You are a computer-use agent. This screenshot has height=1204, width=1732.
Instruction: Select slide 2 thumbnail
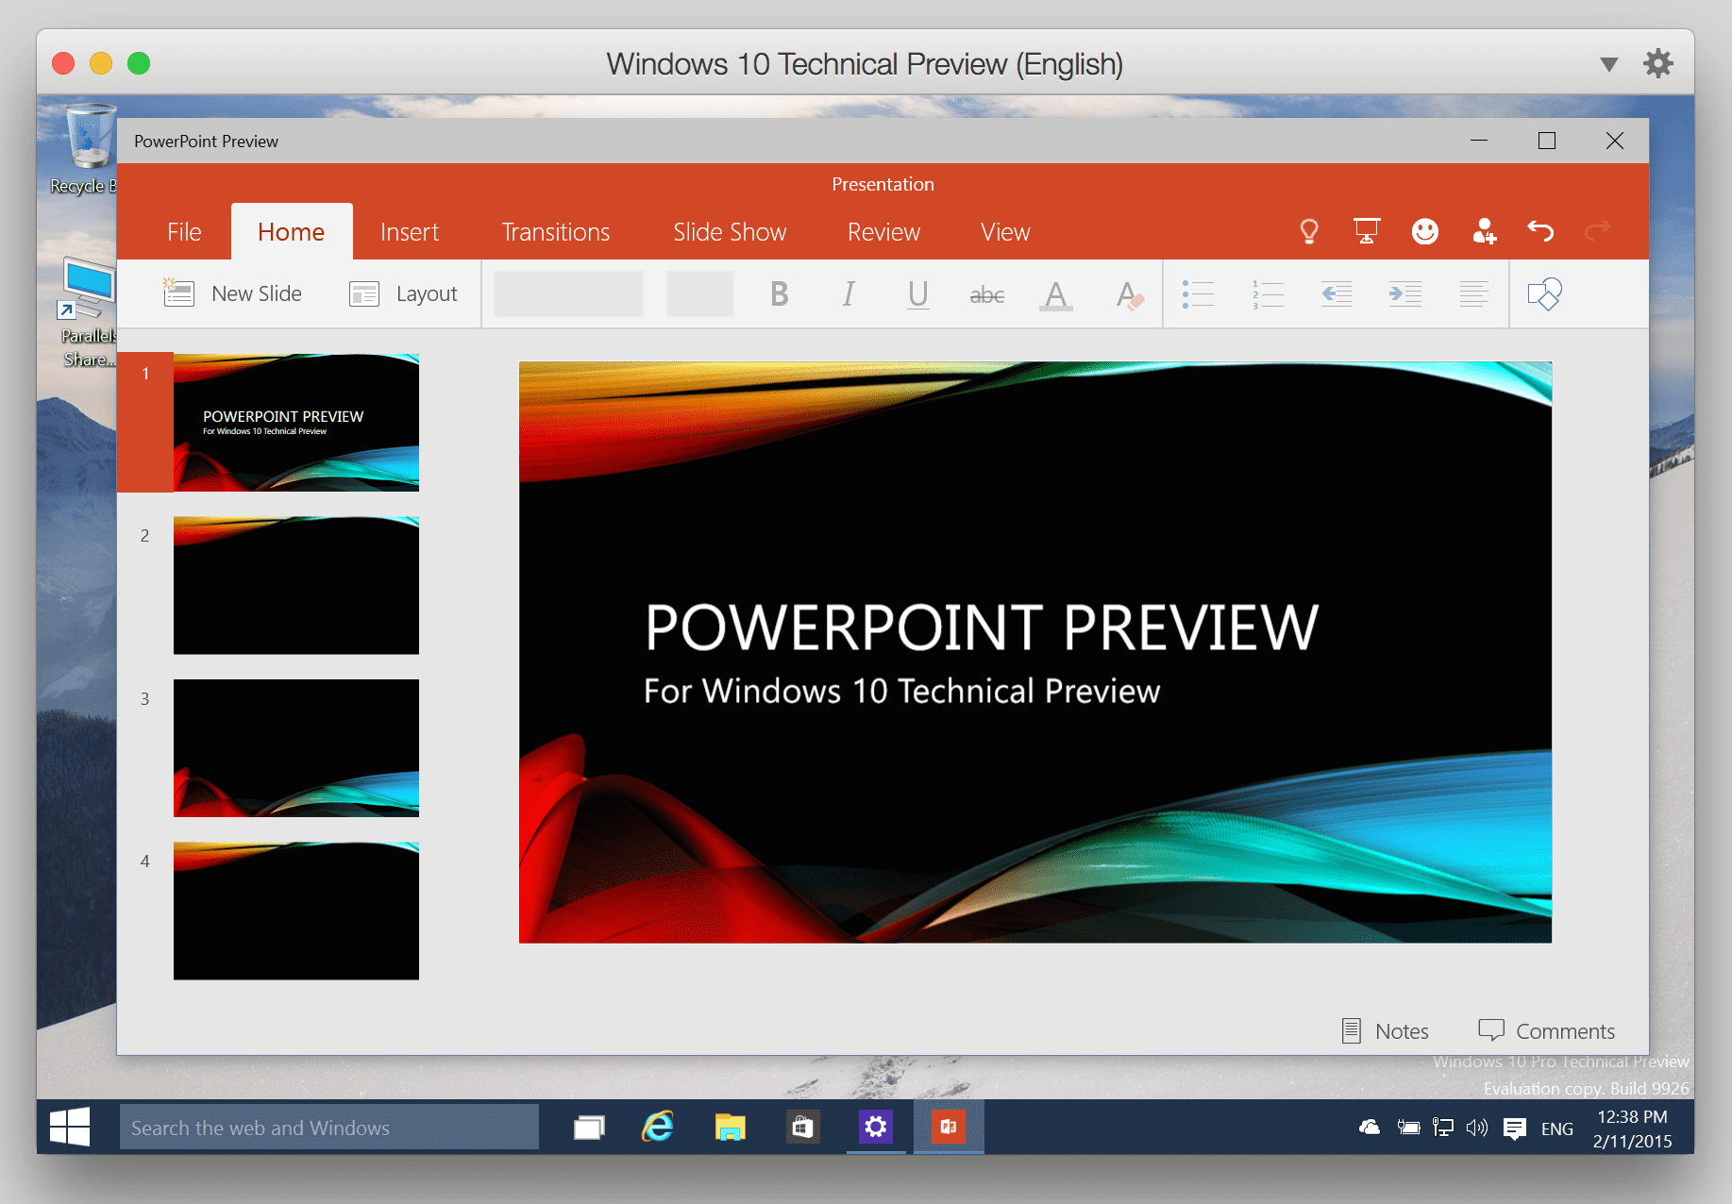[296, 585]
